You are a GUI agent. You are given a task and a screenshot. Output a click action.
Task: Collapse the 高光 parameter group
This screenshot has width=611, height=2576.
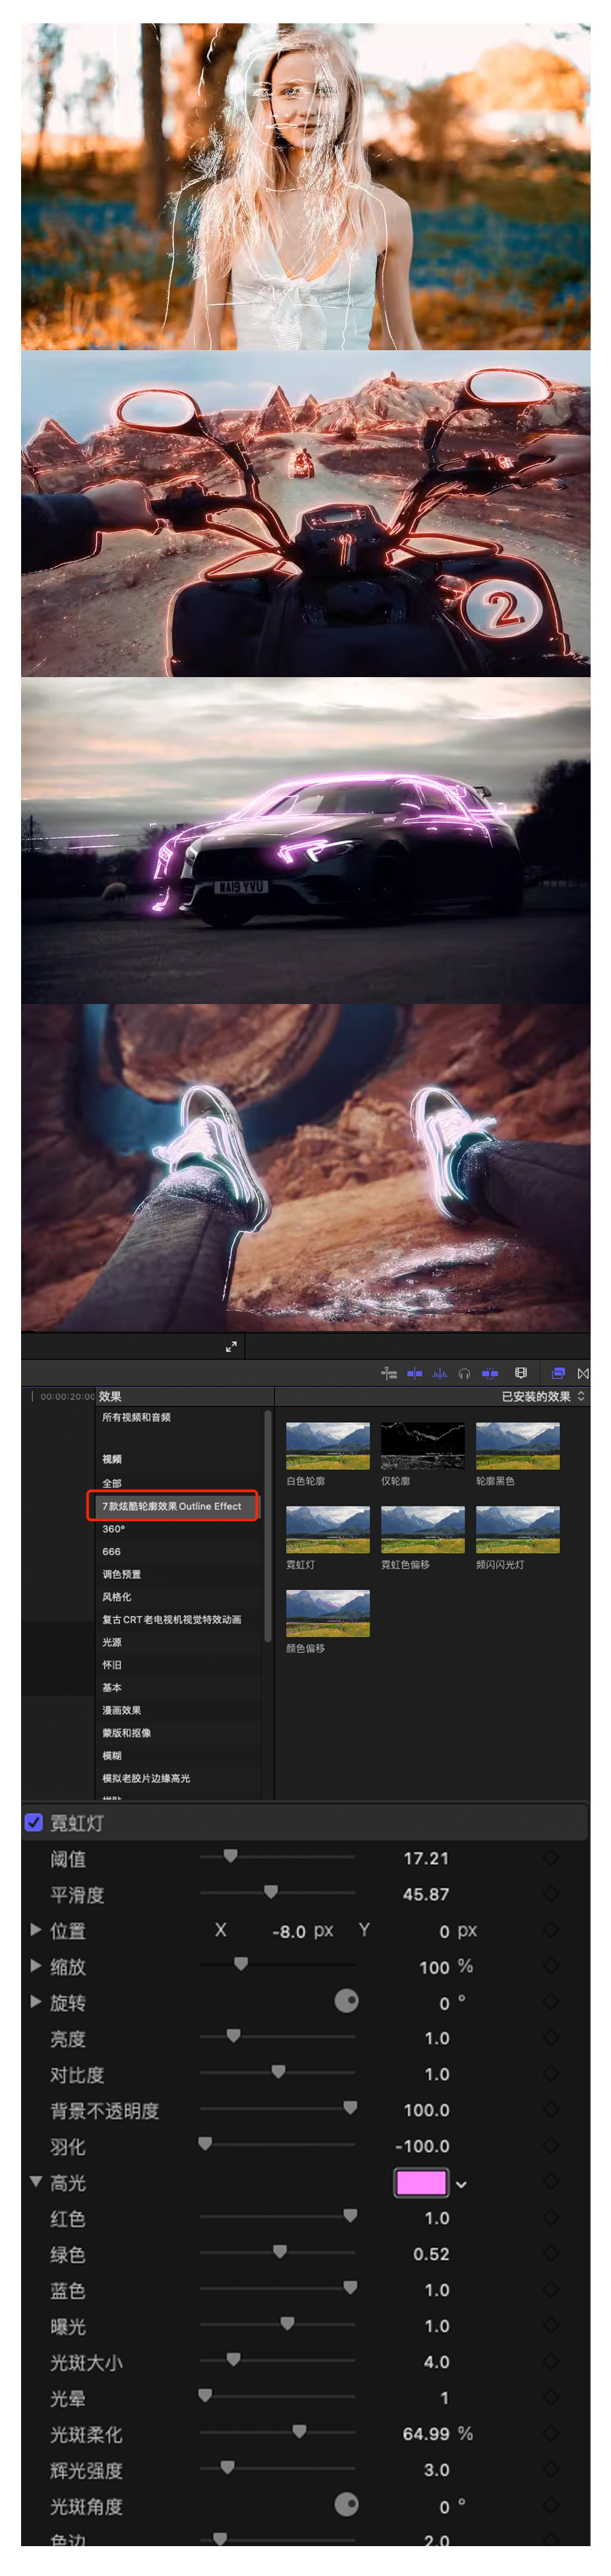pos(36,2181)
